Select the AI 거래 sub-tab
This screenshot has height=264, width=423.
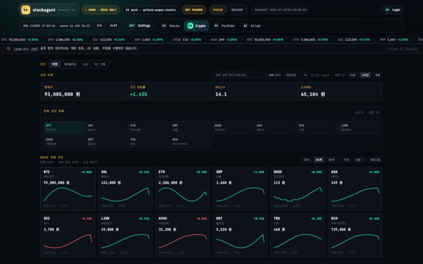coord(100,64)
